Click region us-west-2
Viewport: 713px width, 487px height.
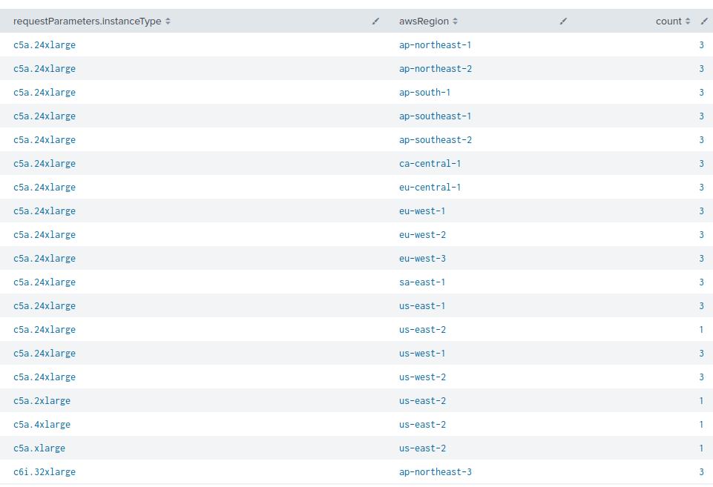pyautogui.click(x=422, y=377)
